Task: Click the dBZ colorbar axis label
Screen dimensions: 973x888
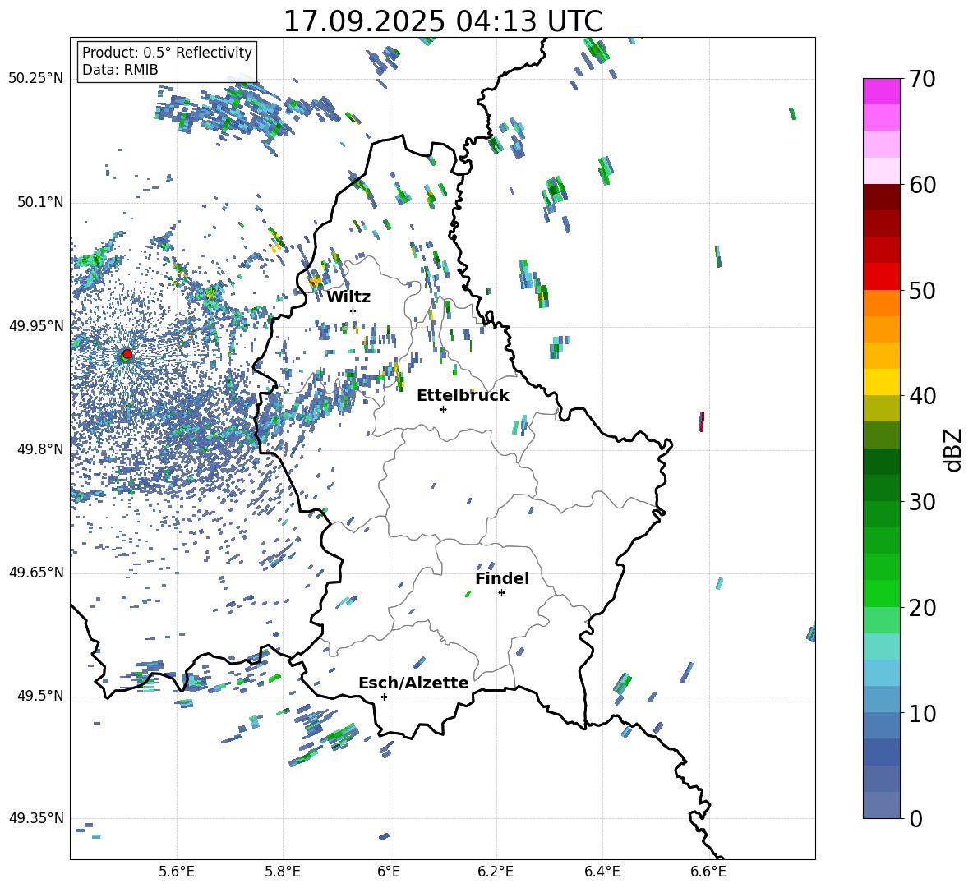Action: click(x=953, y=449)
